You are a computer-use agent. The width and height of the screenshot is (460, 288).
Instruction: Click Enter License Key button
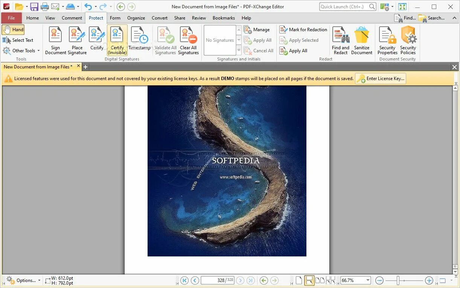point(381,79)
